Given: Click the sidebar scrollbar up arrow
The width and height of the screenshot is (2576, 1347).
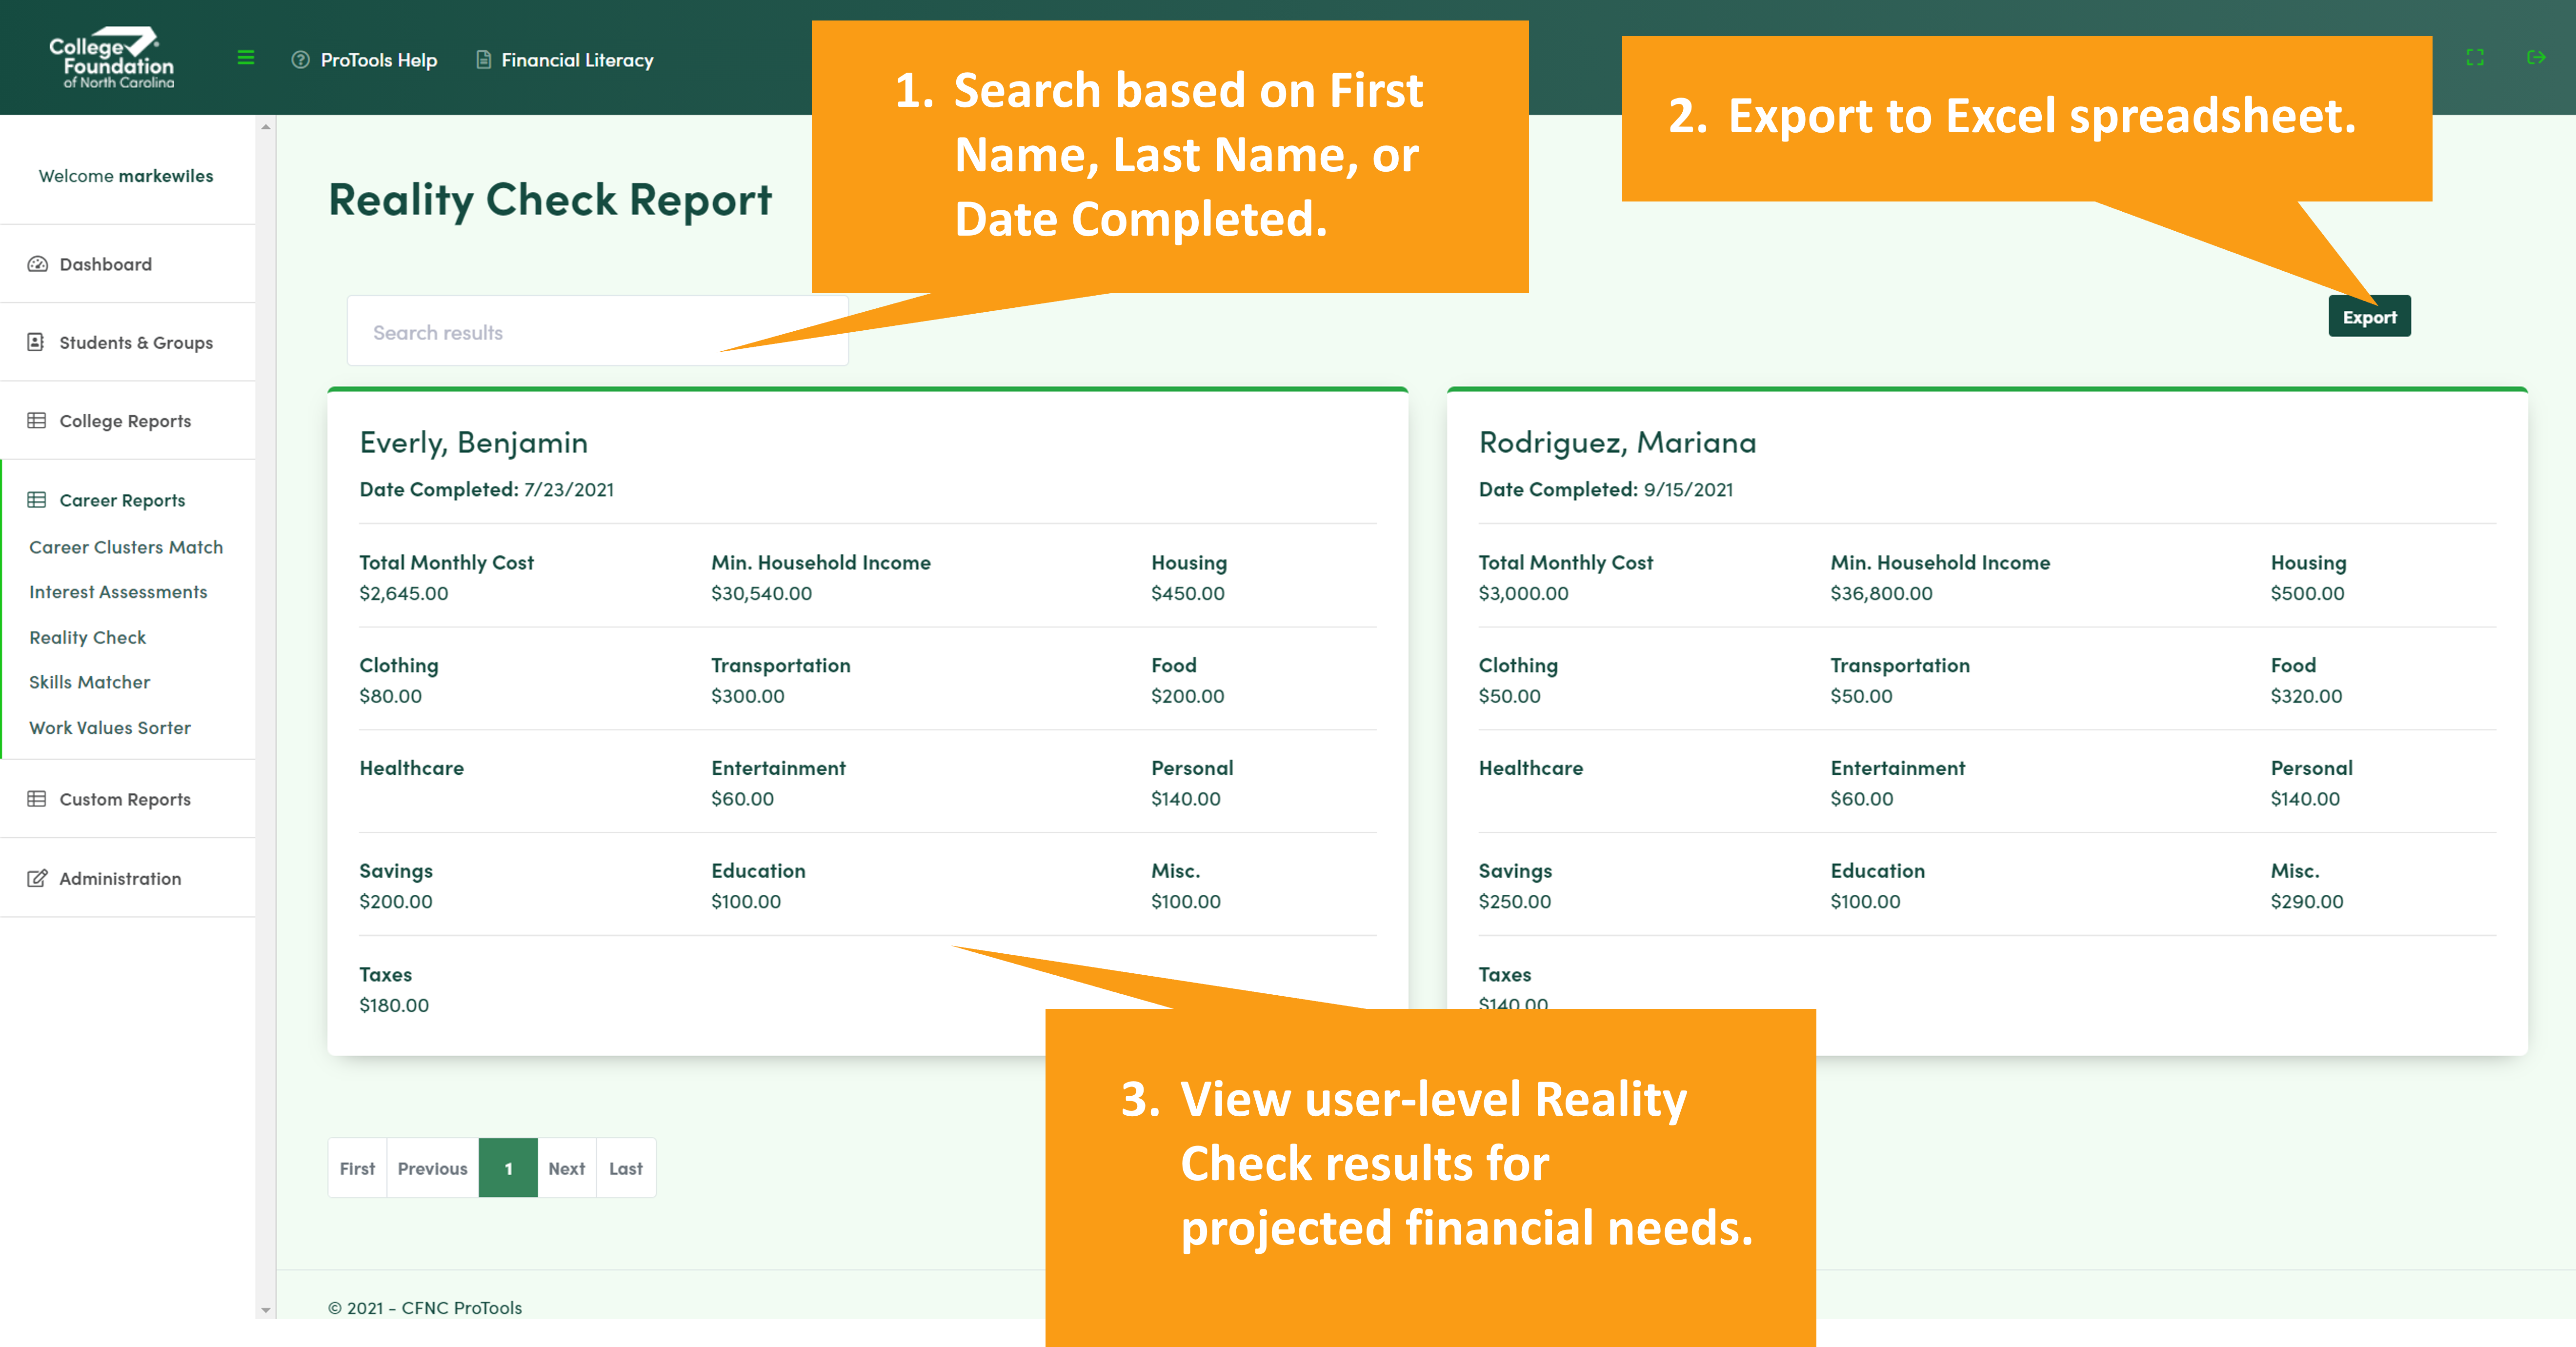Looking at the screenshot, I should (265, 126).
